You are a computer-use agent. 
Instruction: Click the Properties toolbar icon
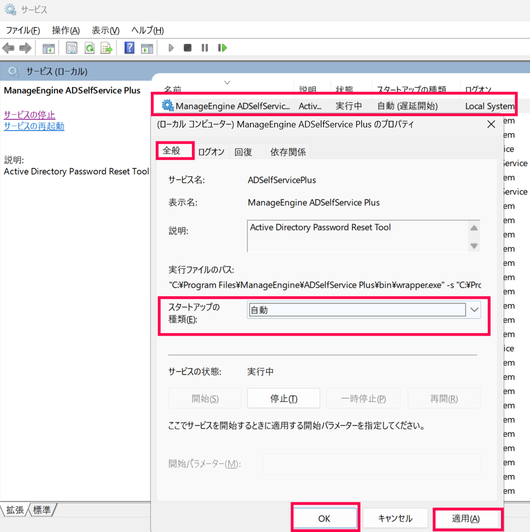click(x=71, y=48)
